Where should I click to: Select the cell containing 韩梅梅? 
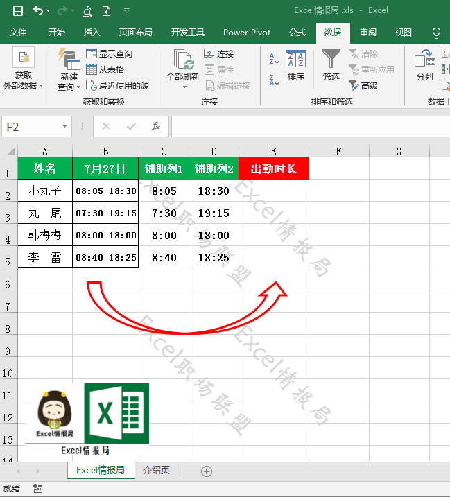click(45, 235)
